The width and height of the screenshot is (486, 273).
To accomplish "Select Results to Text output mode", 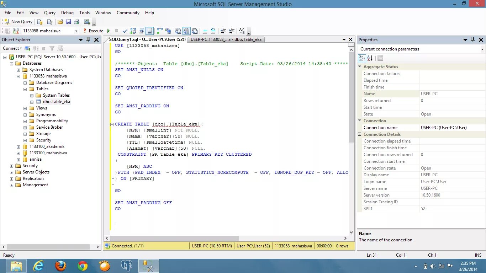I will pos(178,31).
